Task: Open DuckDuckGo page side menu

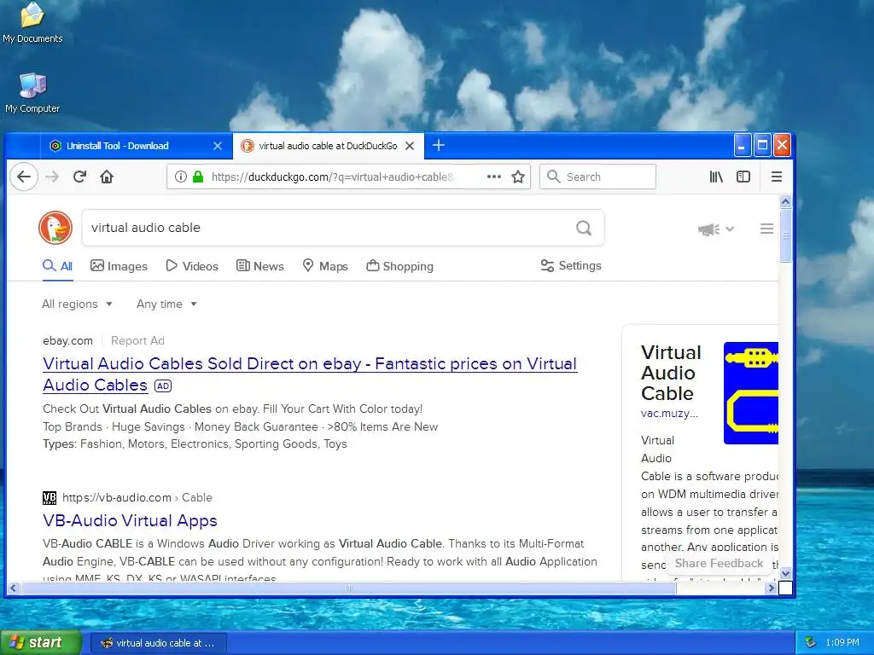Action: [x=766, y=229]
